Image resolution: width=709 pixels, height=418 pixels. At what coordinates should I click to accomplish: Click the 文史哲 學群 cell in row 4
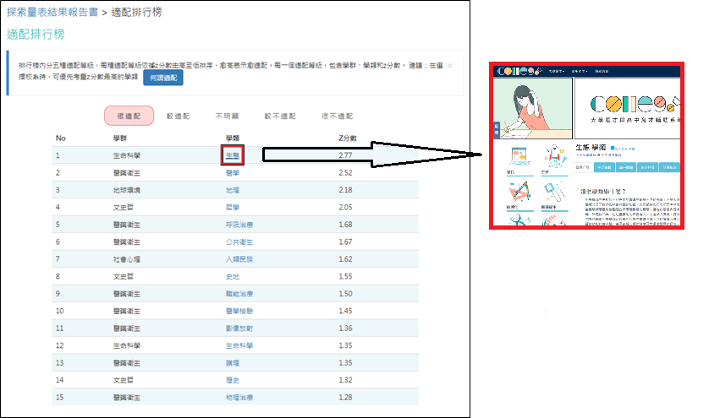point(123,207)
